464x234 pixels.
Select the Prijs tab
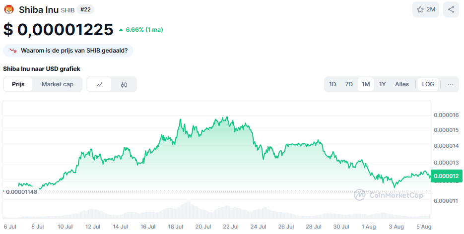(18, 84)
